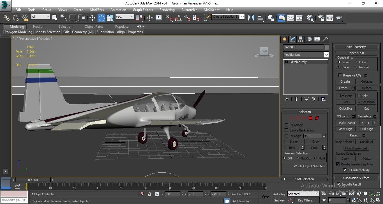
Task: Open the Geometry (All) ribbon panel
Action: [x=83, y=32]
